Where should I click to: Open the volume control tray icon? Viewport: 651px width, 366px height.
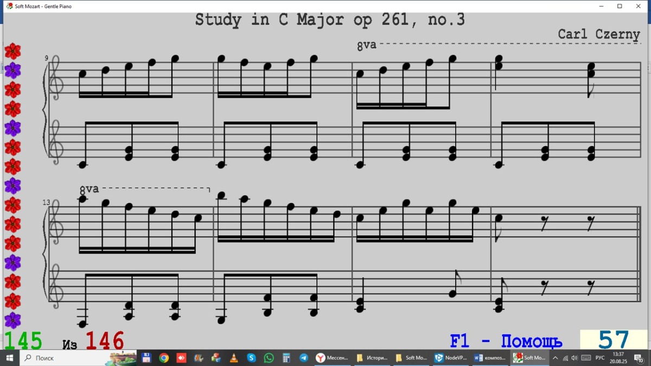coord(575,358)
